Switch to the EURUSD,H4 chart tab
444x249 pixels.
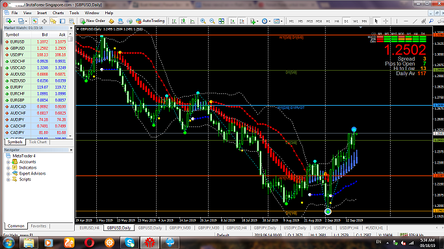(89, 228)
